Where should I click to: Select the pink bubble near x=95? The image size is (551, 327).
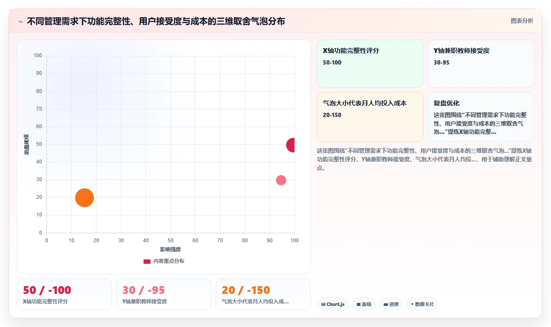point(281,180)
